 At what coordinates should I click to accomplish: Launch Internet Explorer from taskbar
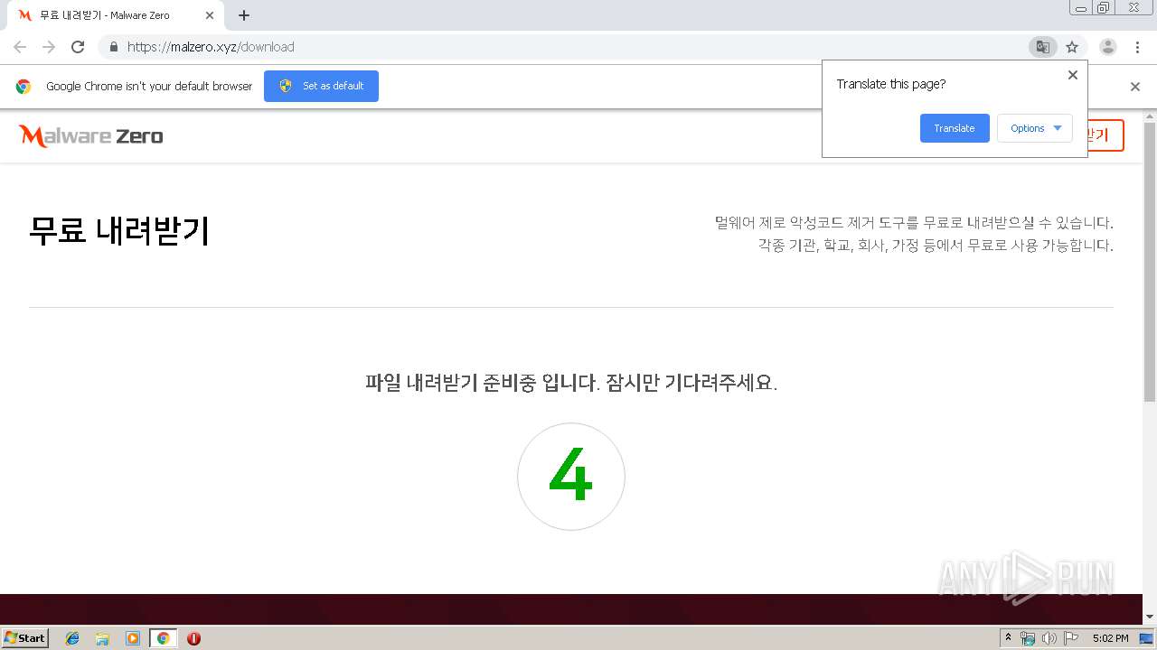(72, 638)
